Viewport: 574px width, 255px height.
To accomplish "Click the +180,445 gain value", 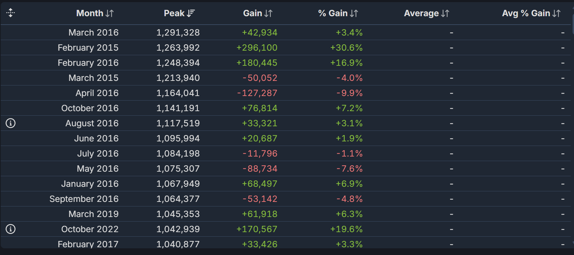I will point(257,63).
